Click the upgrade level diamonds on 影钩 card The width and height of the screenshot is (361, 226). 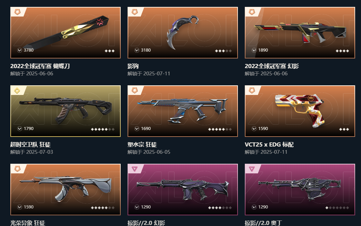coord(223,51)
